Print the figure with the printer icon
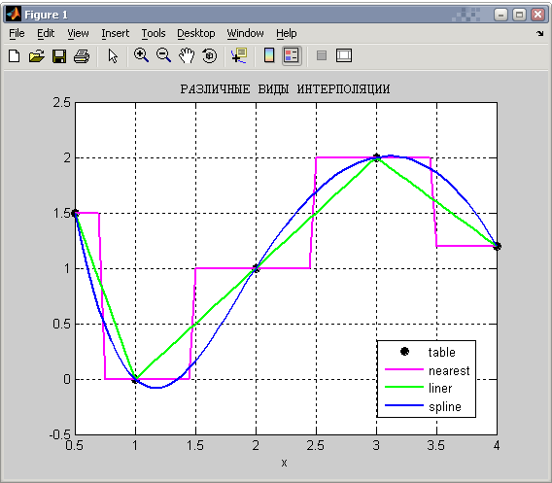This screenshot has height=483, width=552. 82,56
